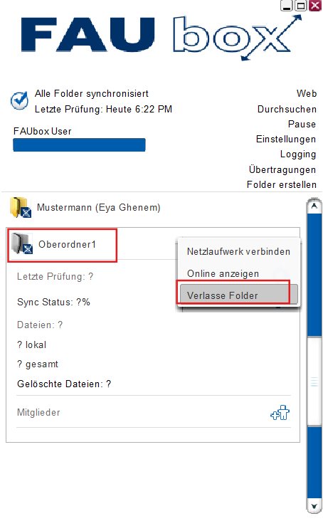Viewport: 323px width, 526px height.
Task: Select Online anzeigen menu entry
Action: [223, 274]
